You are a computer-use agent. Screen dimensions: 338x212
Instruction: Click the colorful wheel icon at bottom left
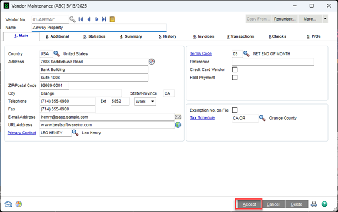[x=19, y=204]
